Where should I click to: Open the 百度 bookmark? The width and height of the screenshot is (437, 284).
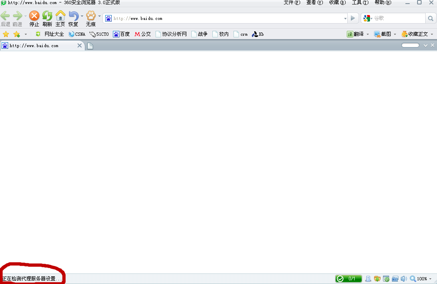point(121,34)
